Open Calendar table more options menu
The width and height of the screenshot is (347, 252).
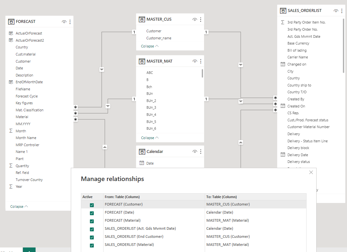click(x=201, y=152)
